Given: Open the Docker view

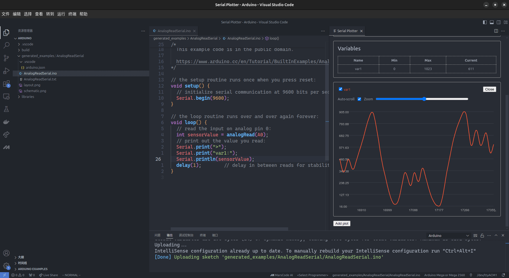Looking at the screenshot, I should pyautogui.click(x=6, y=122).
